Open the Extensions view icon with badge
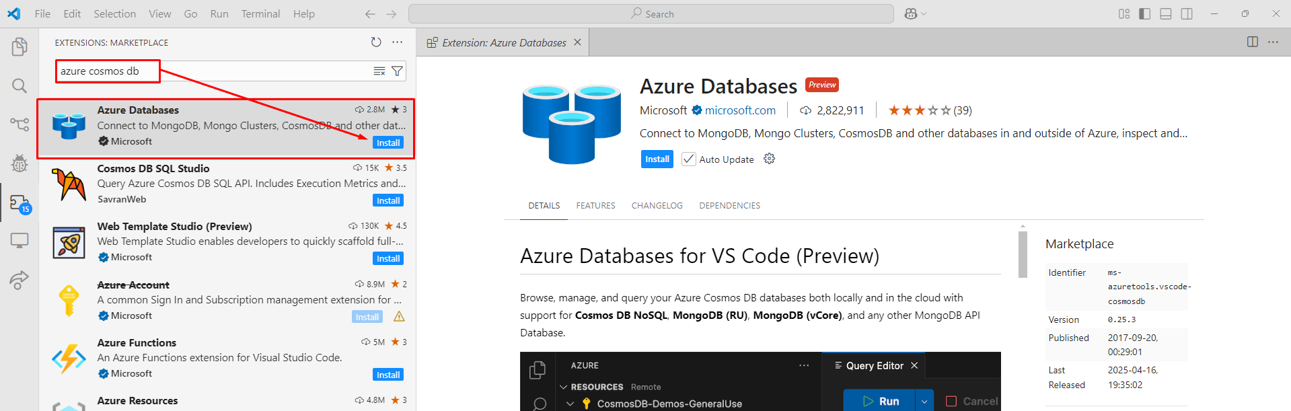 coord(20,203)
